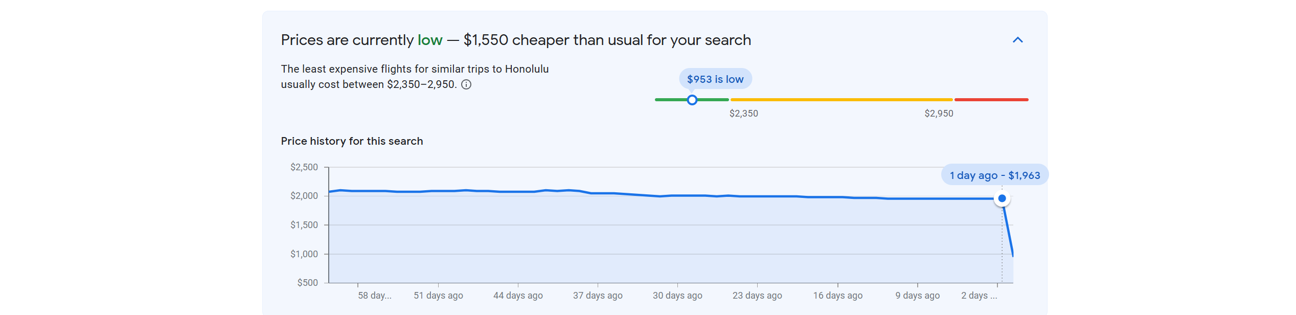Screen dimensions: 1296x315
Task: Click the $2,350 label under the range bar
Action: [x=743, y=114]
